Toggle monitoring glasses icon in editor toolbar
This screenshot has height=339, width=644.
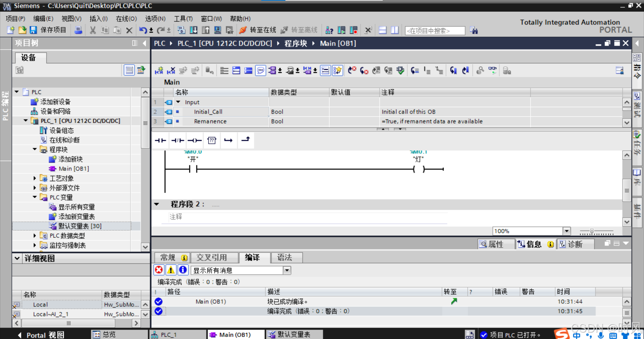[x=492, y=70]
